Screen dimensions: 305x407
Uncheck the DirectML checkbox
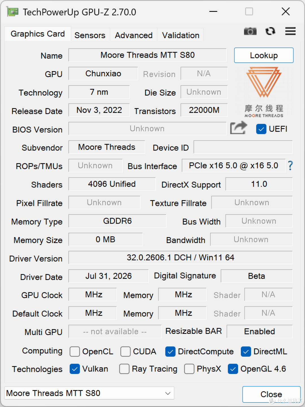(x=246, y=351)
